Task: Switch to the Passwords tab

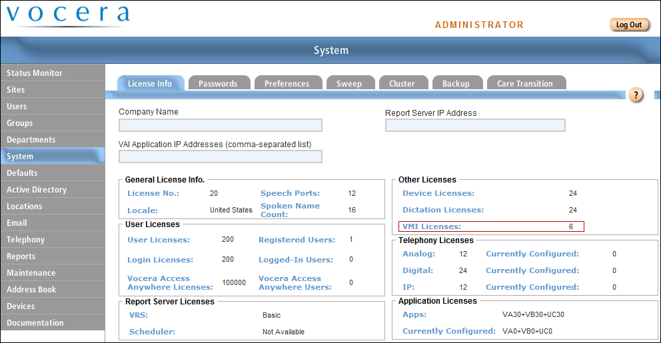Action: [218, 83]
